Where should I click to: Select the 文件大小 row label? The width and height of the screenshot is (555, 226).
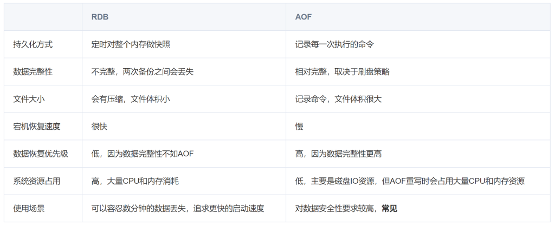[x=29, y=99]
